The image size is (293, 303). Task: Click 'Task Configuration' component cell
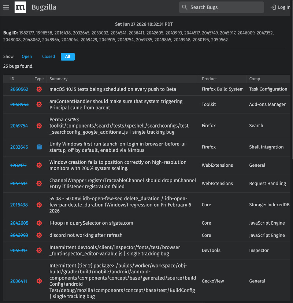(x=268, y=89)
